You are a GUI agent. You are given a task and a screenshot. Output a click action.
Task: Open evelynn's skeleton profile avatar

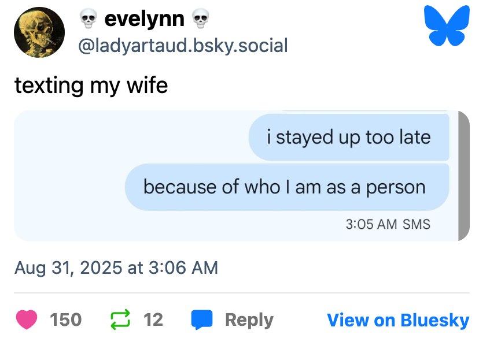click(39, 32)
